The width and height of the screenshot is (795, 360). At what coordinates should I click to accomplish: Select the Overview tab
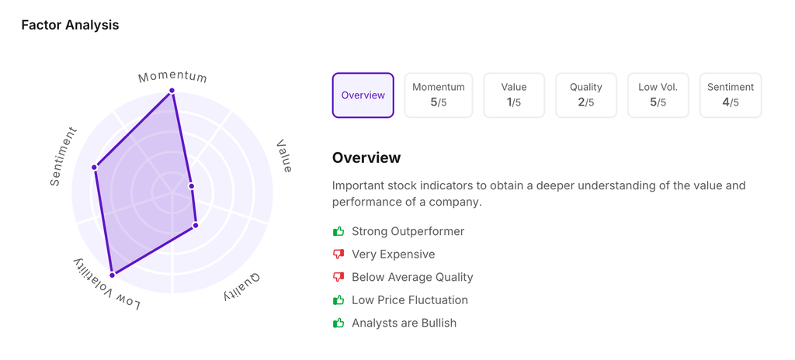(x=363, y=95)
